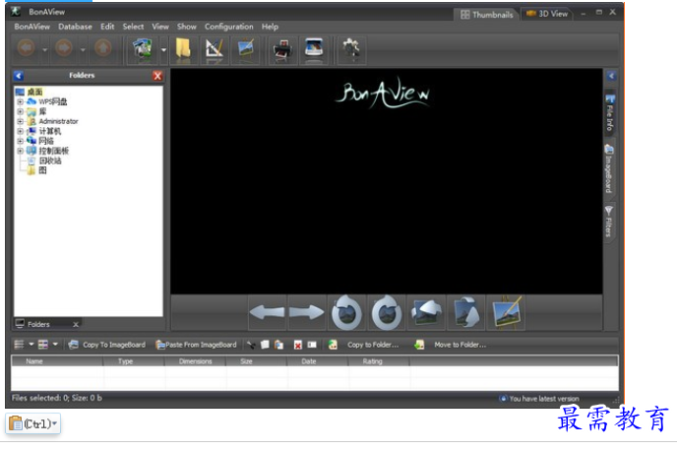Click the scissors cut icon
The height and width of the screenshot is (450, 677).
click(251, 345)
